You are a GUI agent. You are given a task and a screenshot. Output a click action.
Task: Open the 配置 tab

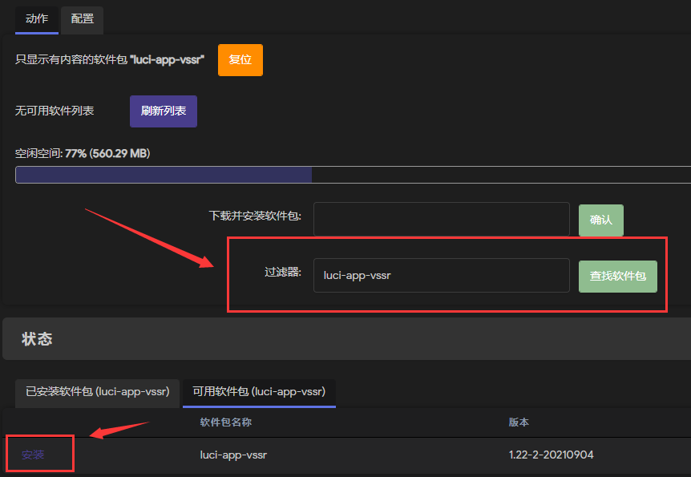click(82, 19)
